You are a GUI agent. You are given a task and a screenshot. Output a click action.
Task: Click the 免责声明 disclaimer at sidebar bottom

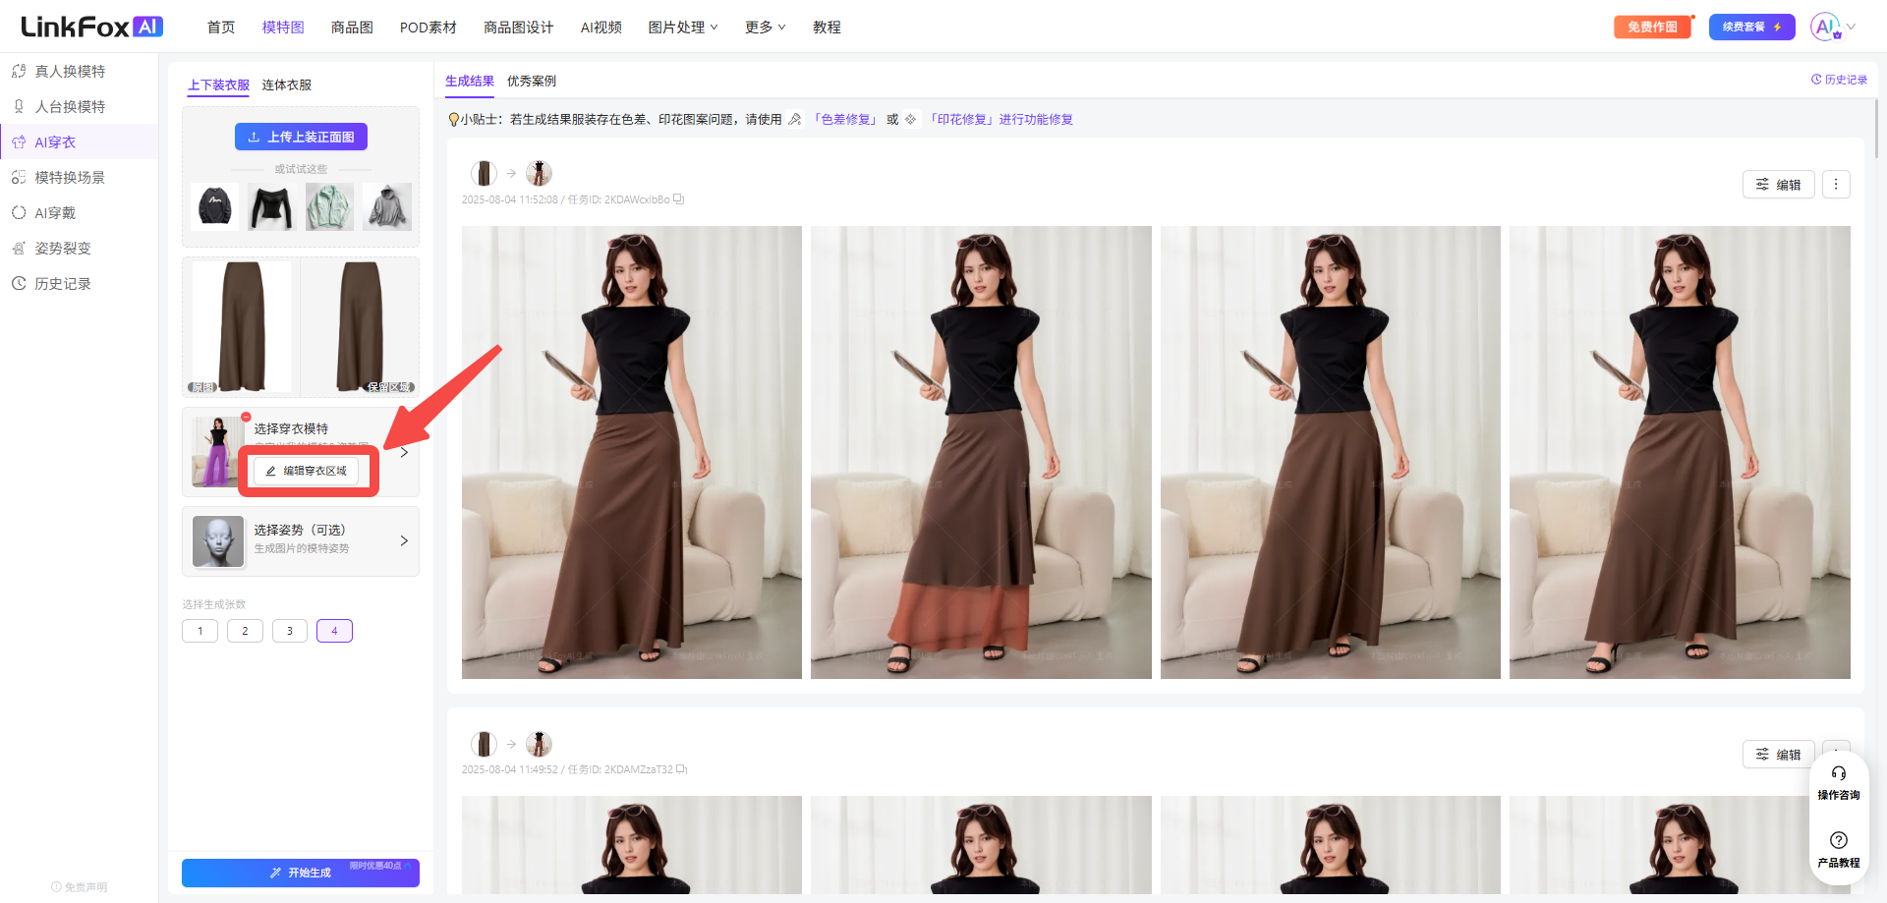coord(80,887)
